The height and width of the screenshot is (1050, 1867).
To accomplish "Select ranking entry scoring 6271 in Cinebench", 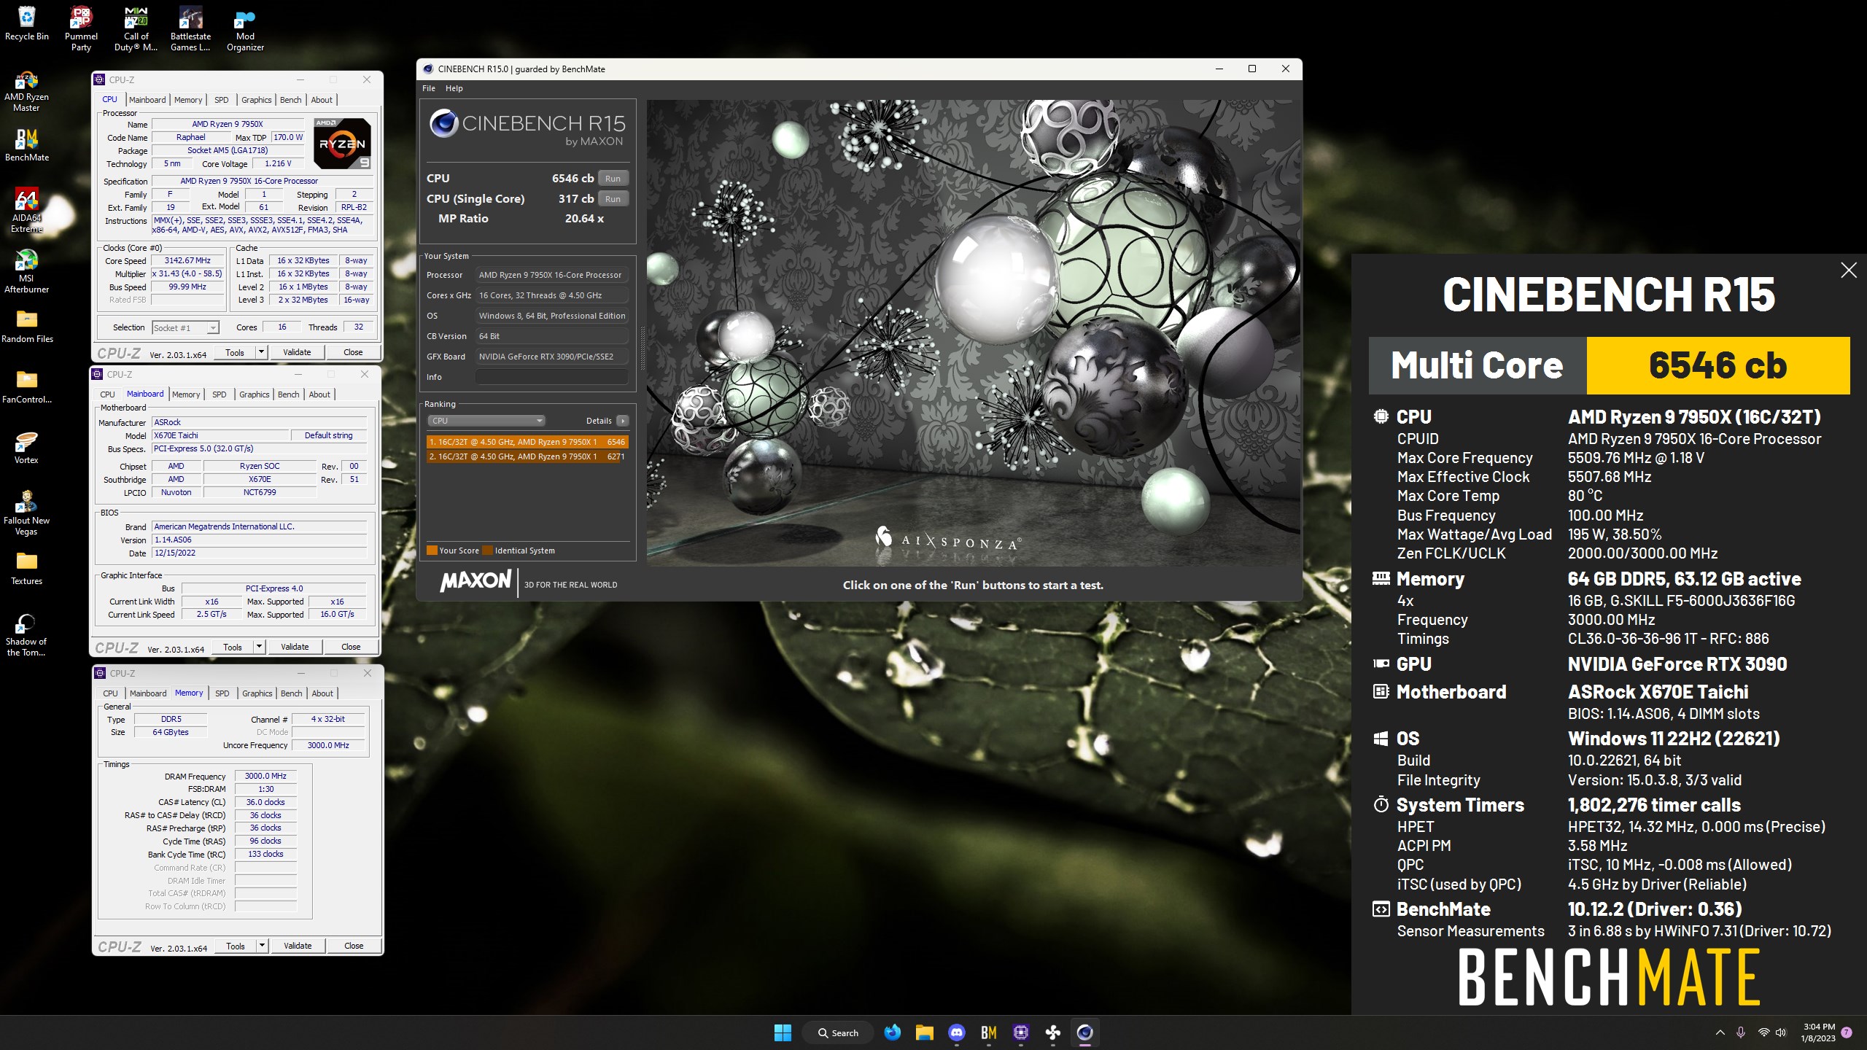I will point(527,456).
